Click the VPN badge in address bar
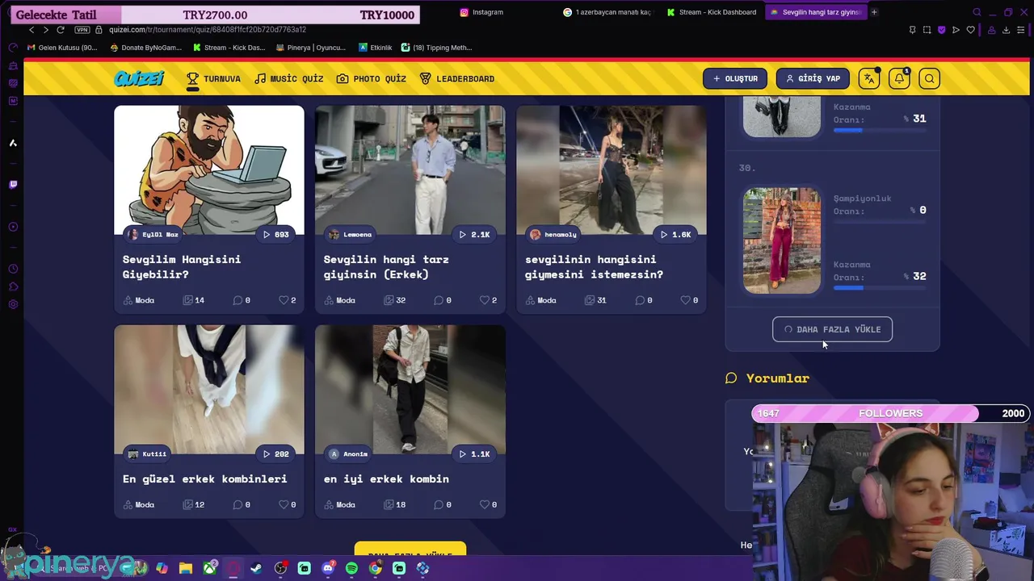Screen dimensions: 1034x581 [82, 30]
